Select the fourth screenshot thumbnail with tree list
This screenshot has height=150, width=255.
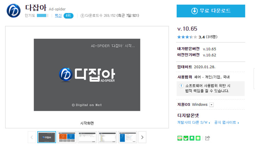tap(107, 137)
